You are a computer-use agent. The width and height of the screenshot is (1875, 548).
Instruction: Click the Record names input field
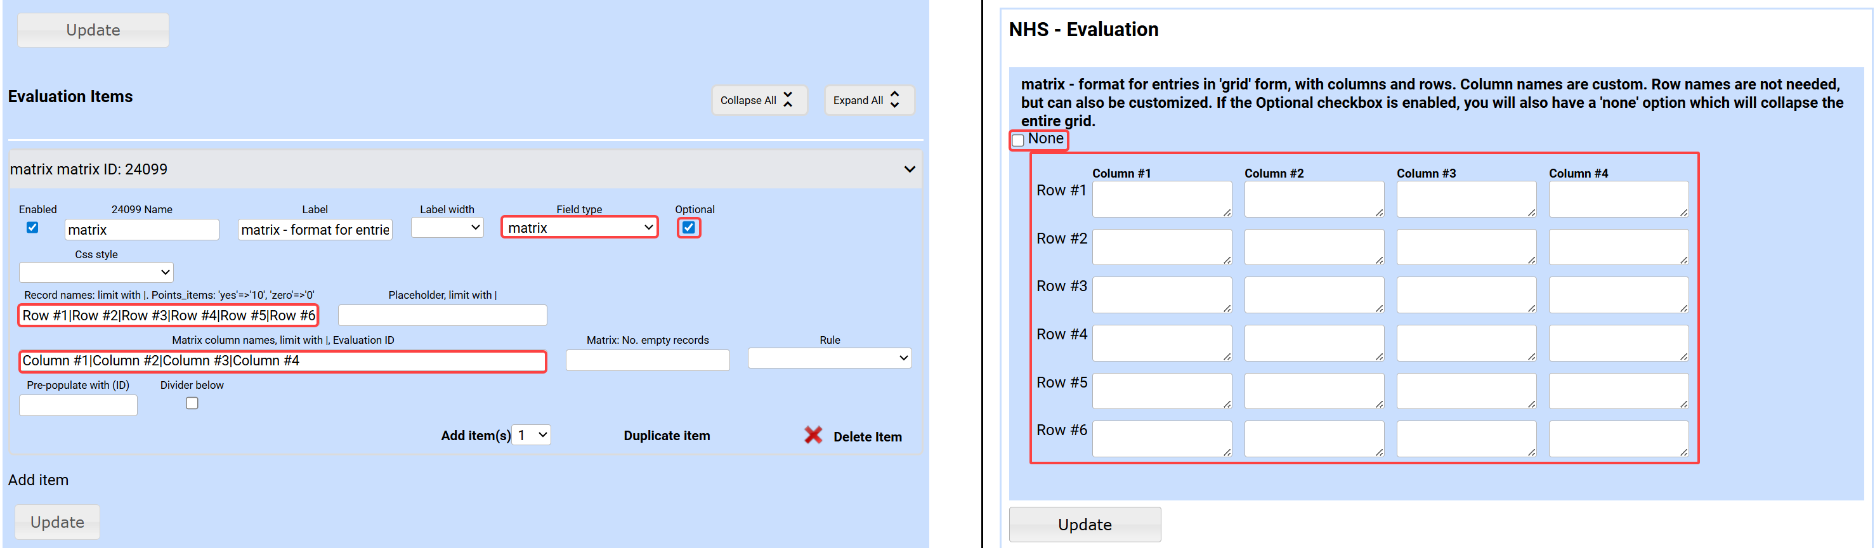(168, 316)
